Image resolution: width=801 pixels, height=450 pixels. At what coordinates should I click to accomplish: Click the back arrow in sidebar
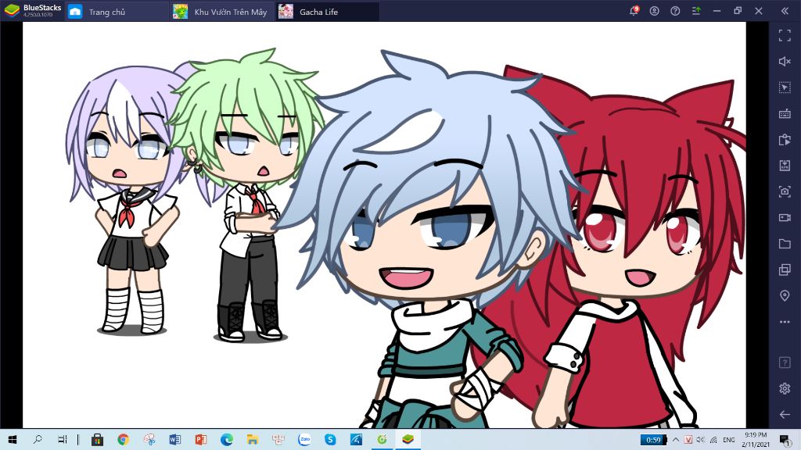pyautogui.click(x=785, y=414)
